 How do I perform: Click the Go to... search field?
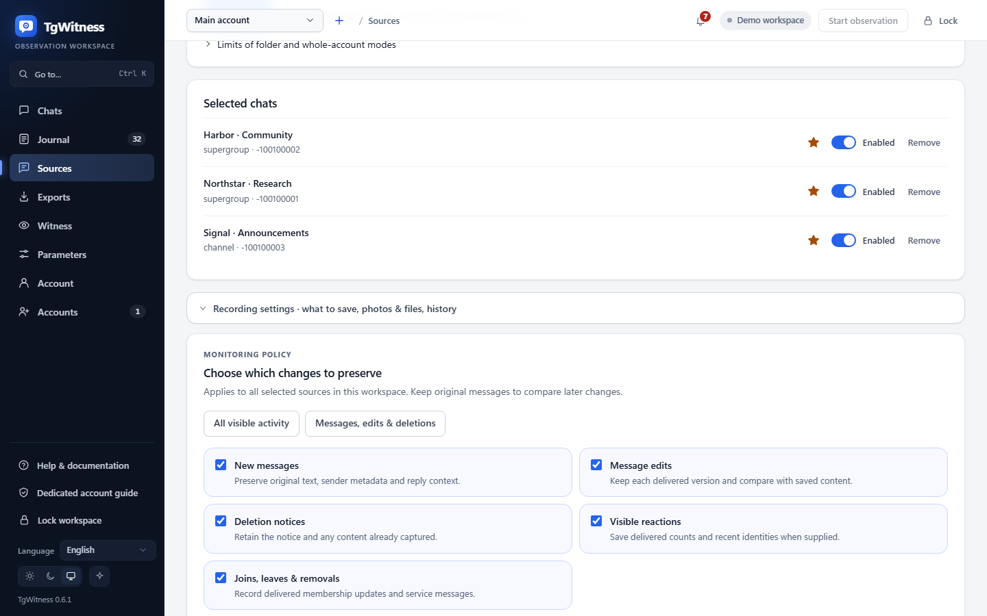pos(82,74)
